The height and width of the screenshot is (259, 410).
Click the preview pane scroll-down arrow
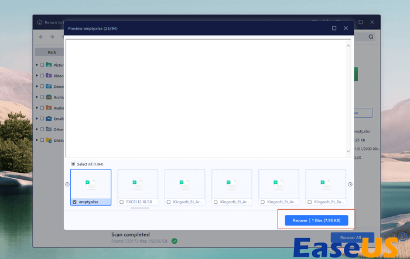(x=348, y=151)
